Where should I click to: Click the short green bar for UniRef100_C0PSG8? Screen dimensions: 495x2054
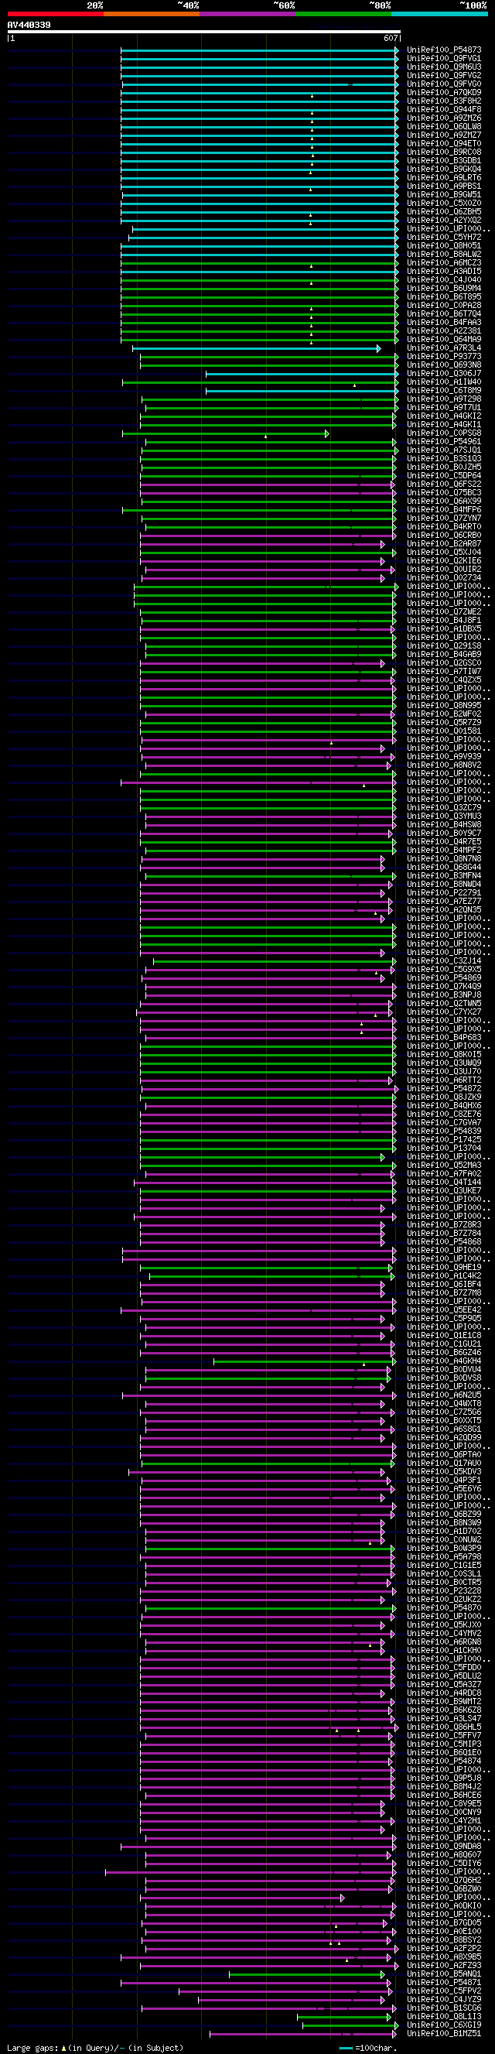(x=226, y=433)
